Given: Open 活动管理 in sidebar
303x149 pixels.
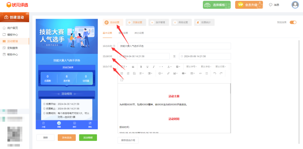Looking at the screenshot, I should pyautogui.click(x=15, y=41).
